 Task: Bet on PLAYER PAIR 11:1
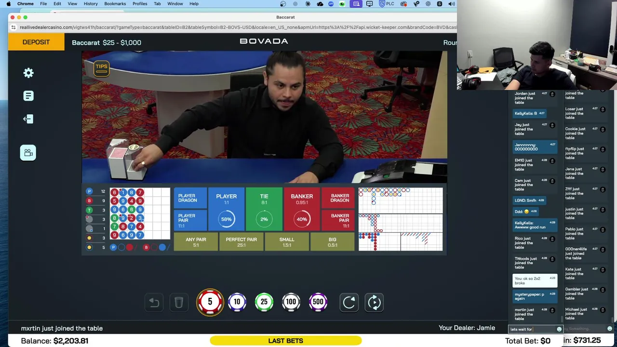(x=190, y=220)
